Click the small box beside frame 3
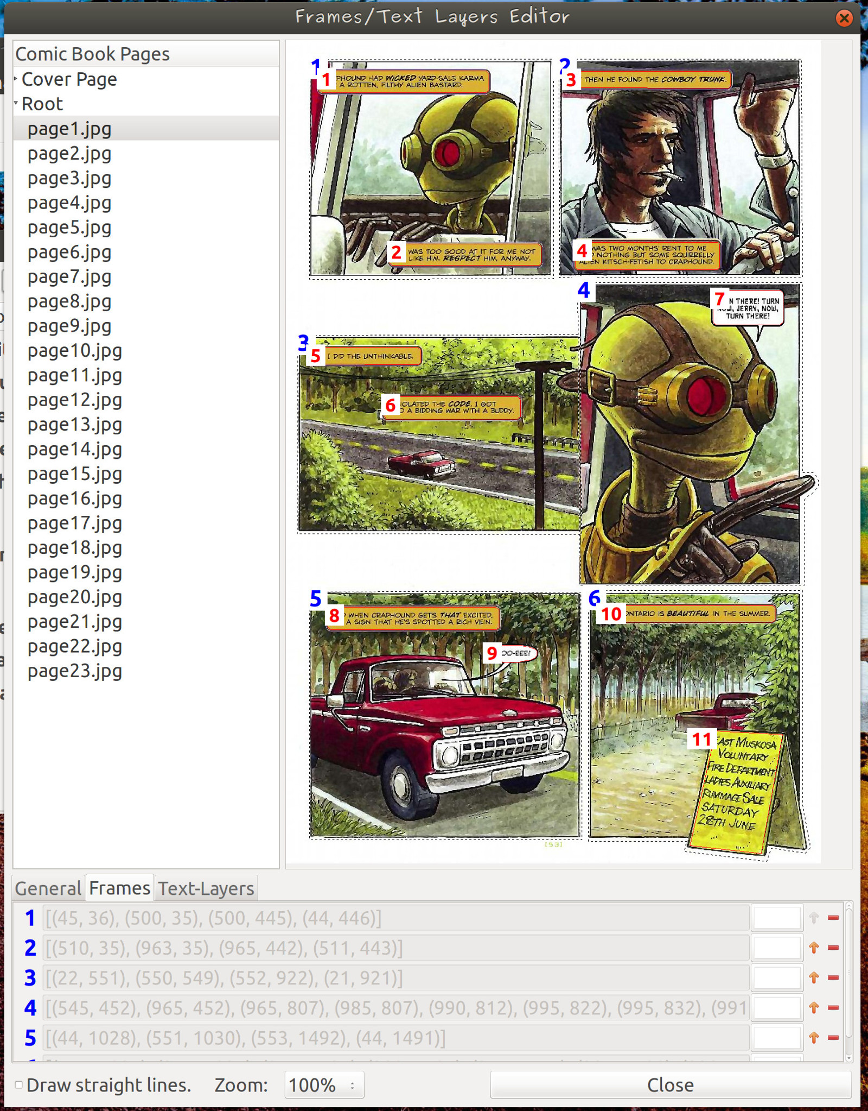868x1111 pixels. click(x=777, y=977)
